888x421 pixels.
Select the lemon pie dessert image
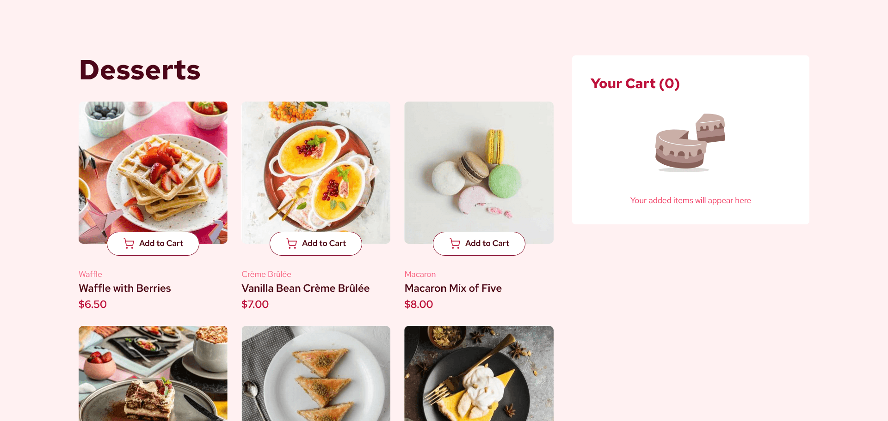coord(479,373)
